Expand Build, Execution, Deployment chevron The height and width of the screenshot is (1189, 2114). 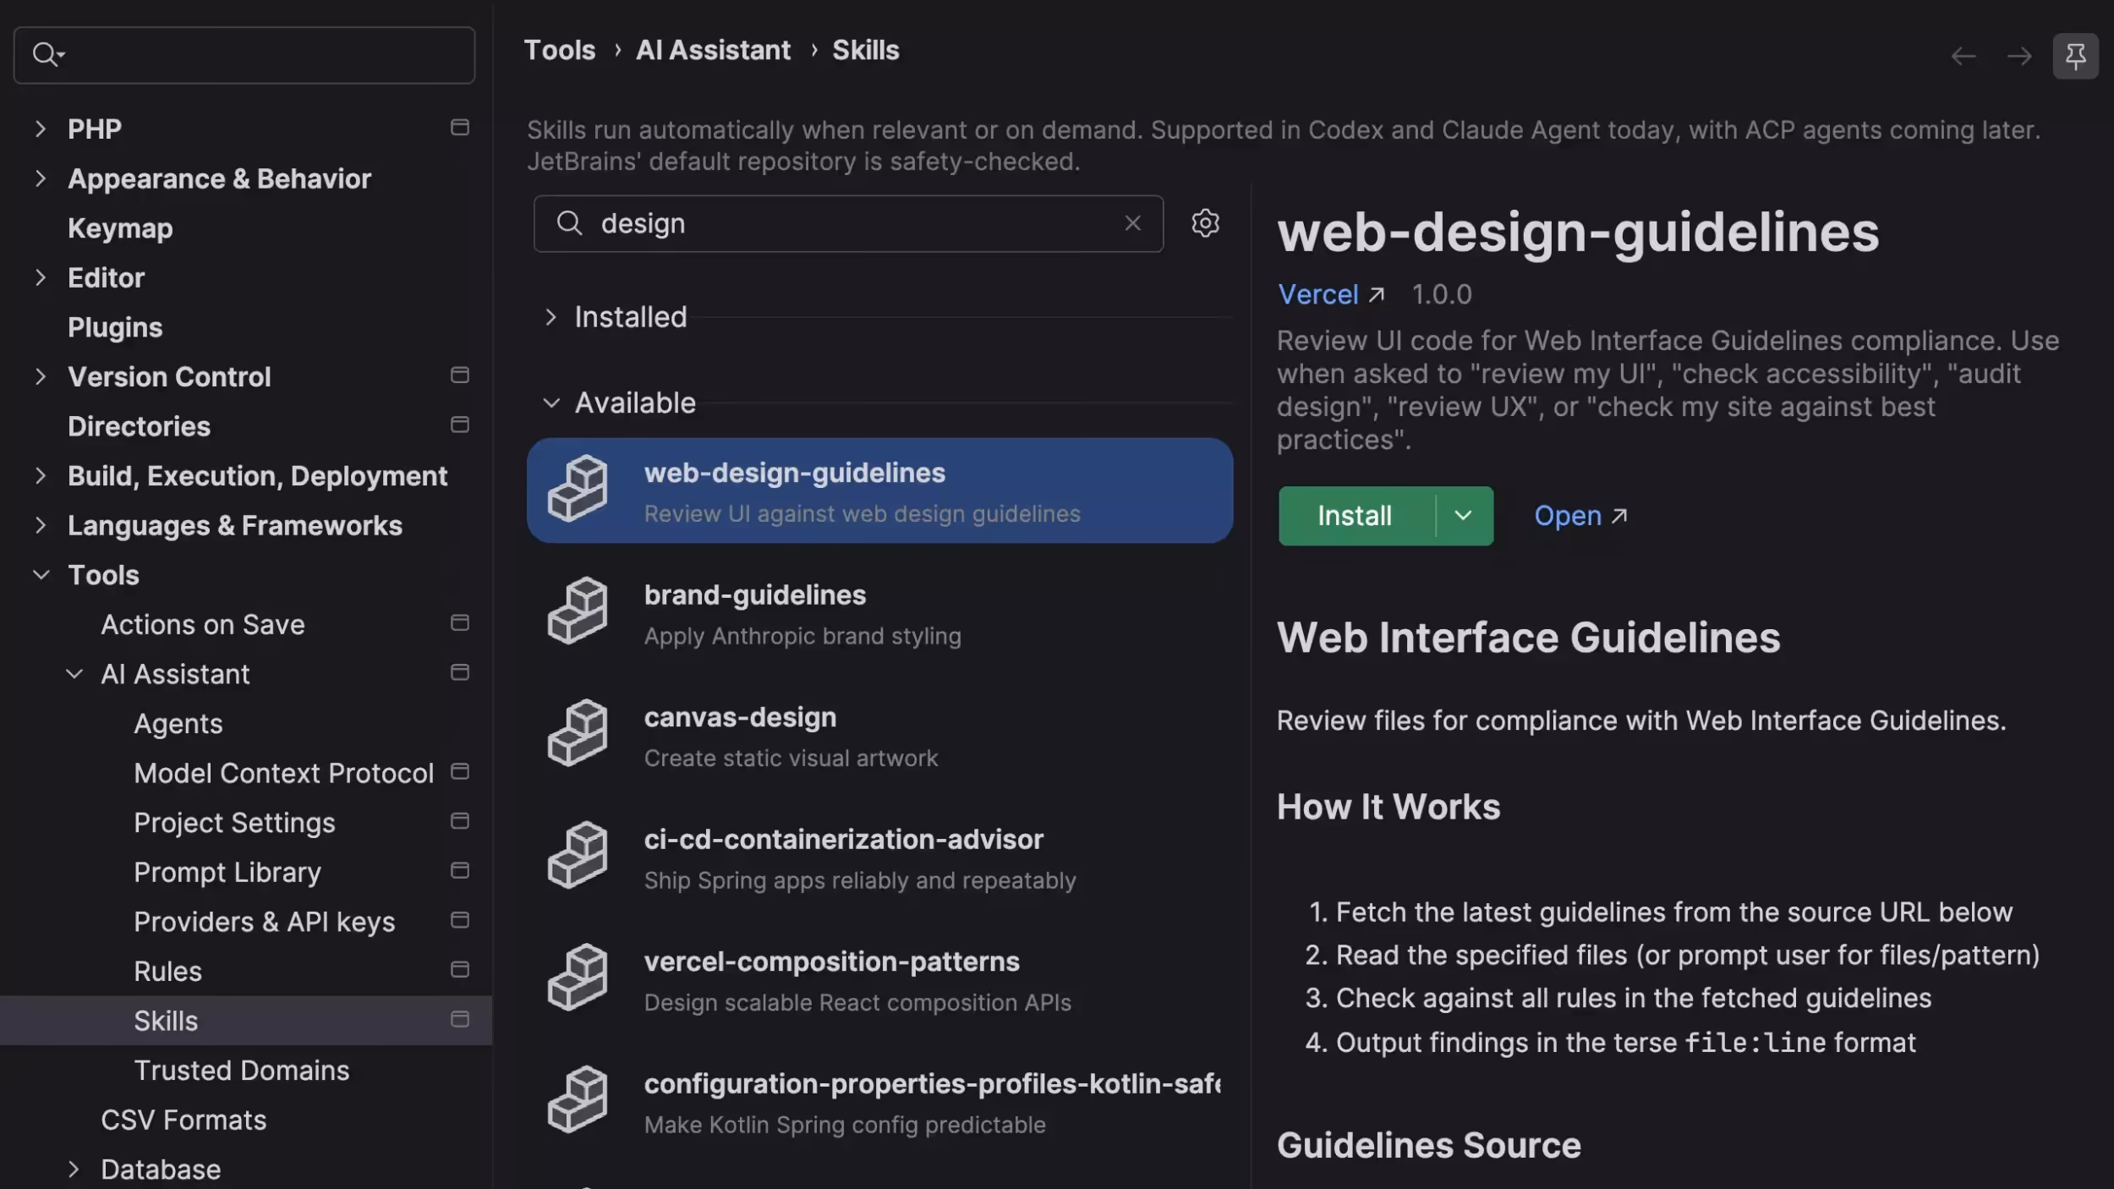[x=40, y=475]
